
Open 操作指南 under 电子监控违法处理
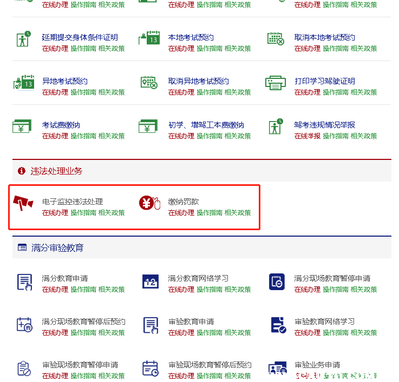pos(83,213)
